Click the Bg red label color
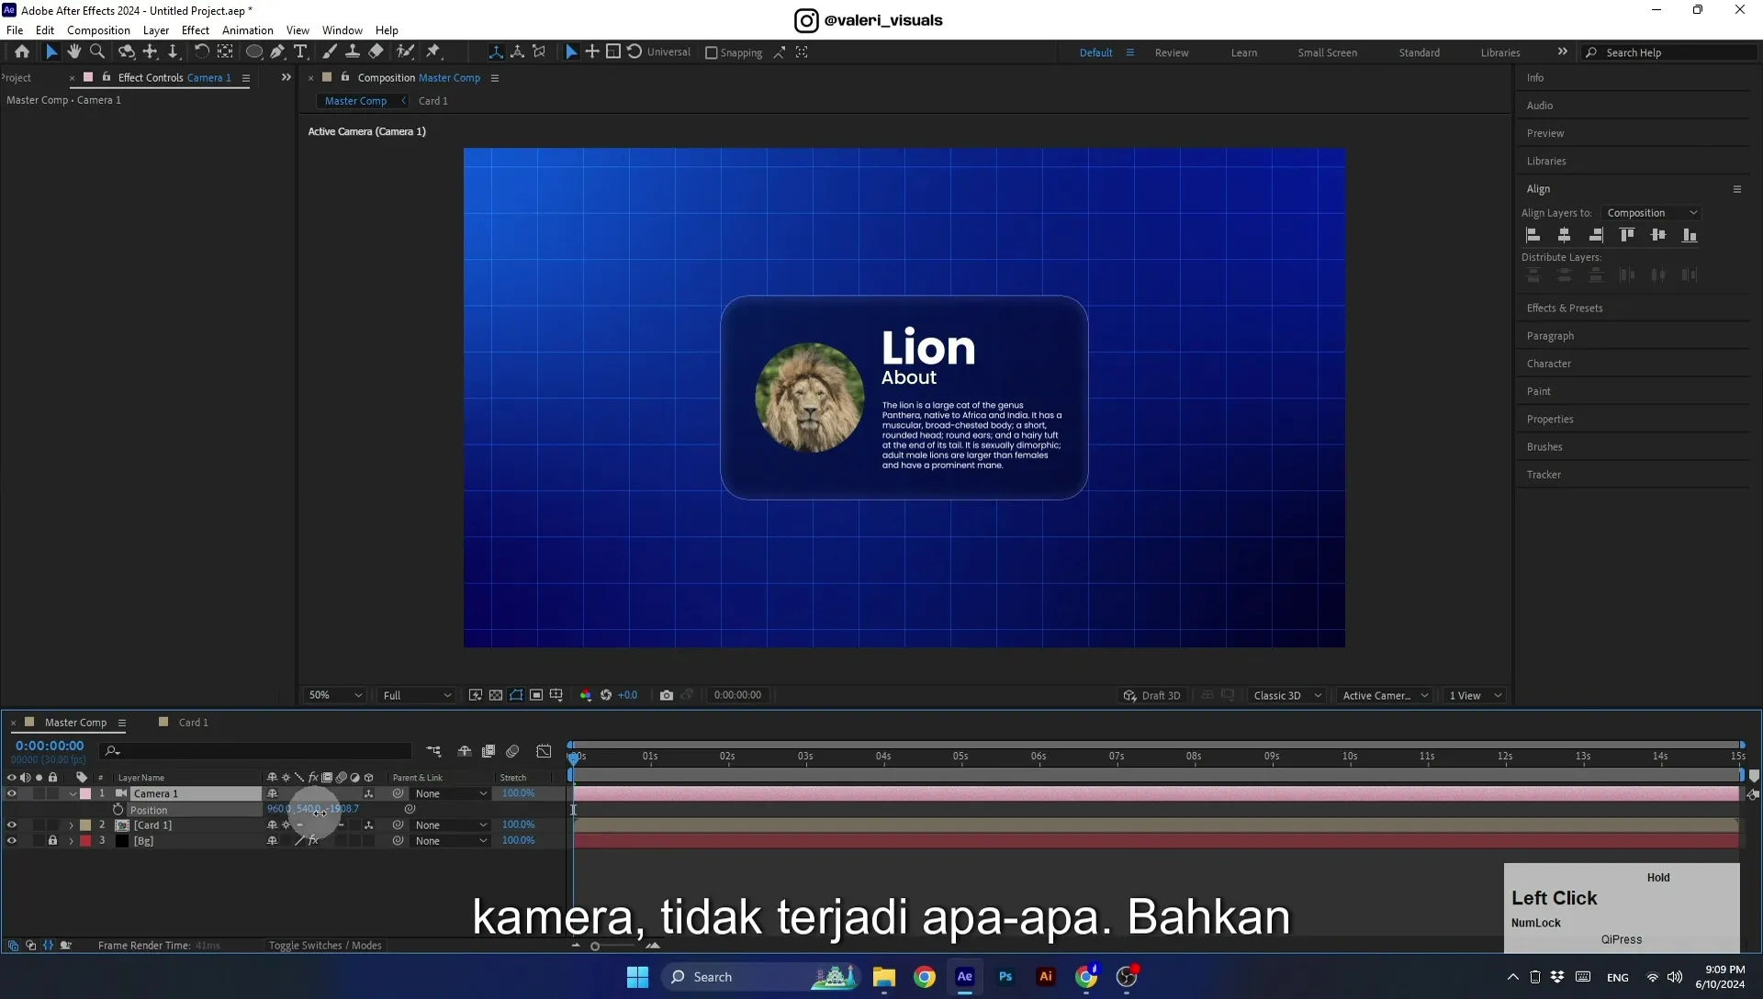 [85, 841]
